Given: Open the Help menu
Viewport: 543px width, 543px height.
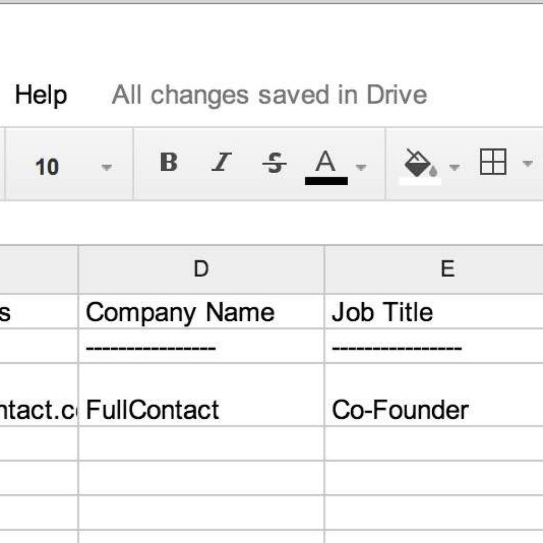Looking at the screenshot, I should pos(41,95).
